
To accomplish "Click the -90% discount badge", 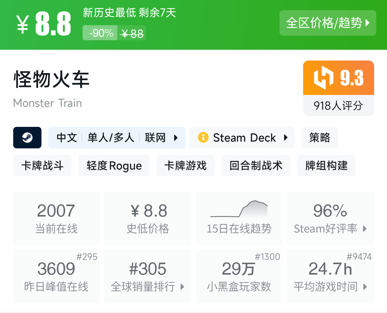I will tap(100, 33).
